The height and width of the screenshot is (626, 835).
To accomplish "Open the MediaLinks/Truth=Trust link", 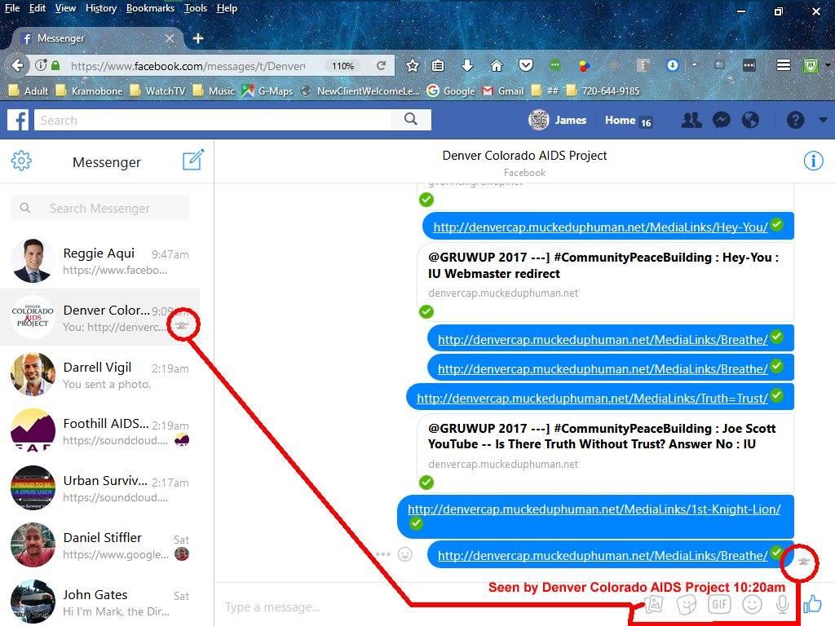I will (592, 398).
